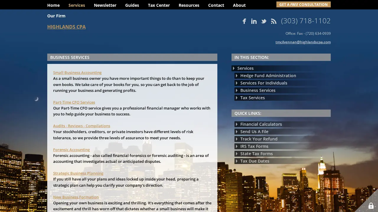Select Services in the section sidebar
378x212 pixels.
tap(281, 68)
